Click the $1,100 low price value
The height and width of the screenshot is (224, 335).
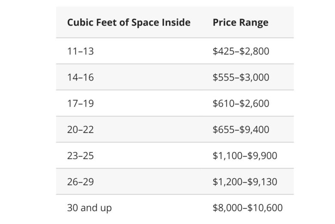point(225,156)
